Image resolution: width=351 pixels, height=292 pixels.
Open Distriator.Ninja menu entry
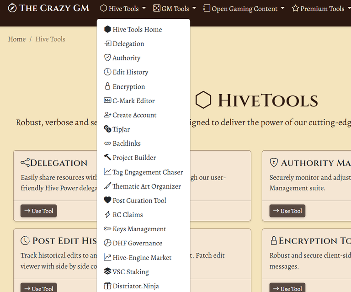144,286
